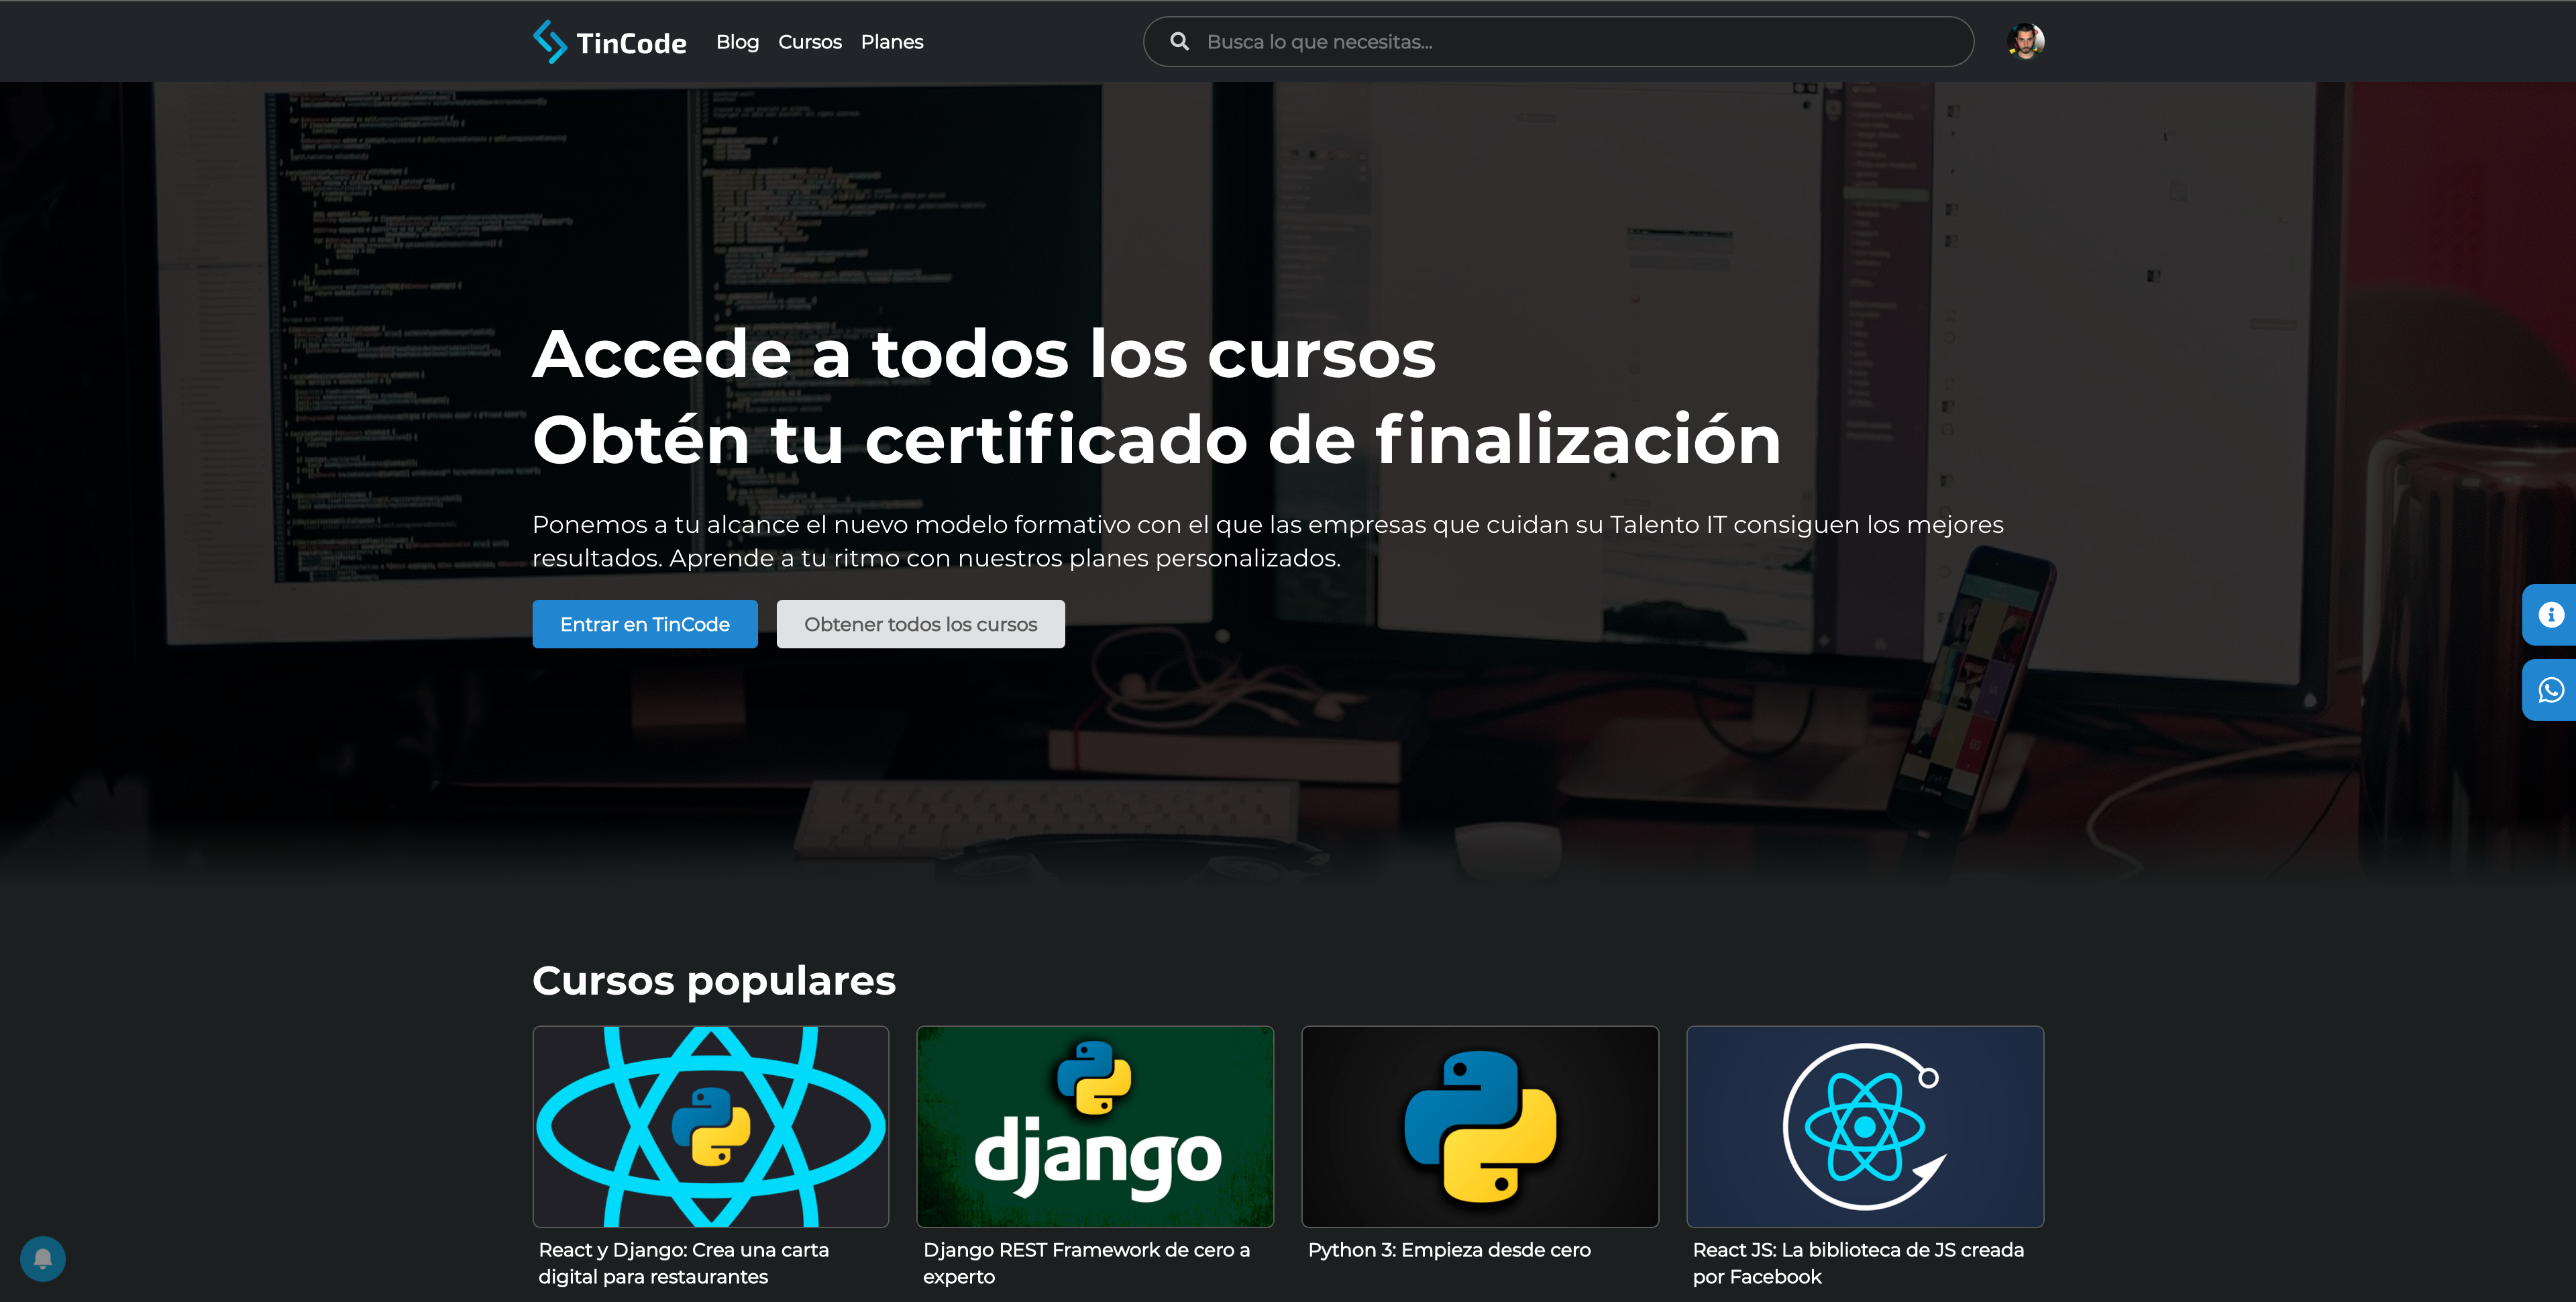Click the TinCode logo
Image resolution: width=2576 pixels, height=1302 pixels.
point(610,41)
